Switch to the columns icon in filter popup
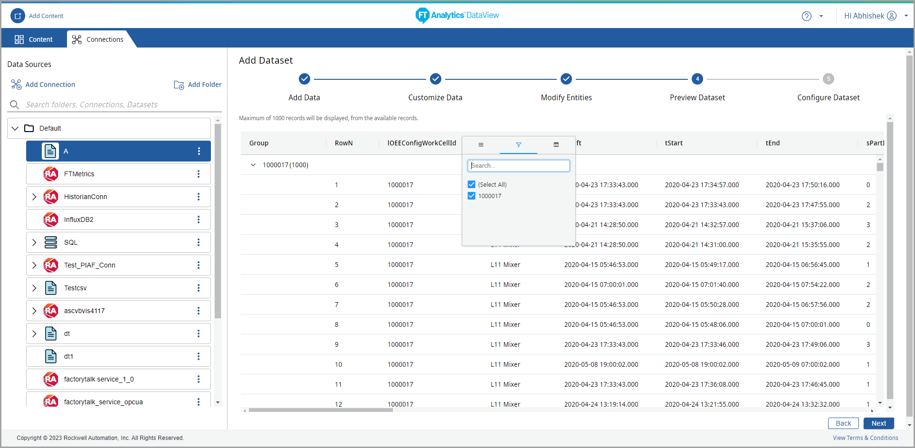 point(556,144)
